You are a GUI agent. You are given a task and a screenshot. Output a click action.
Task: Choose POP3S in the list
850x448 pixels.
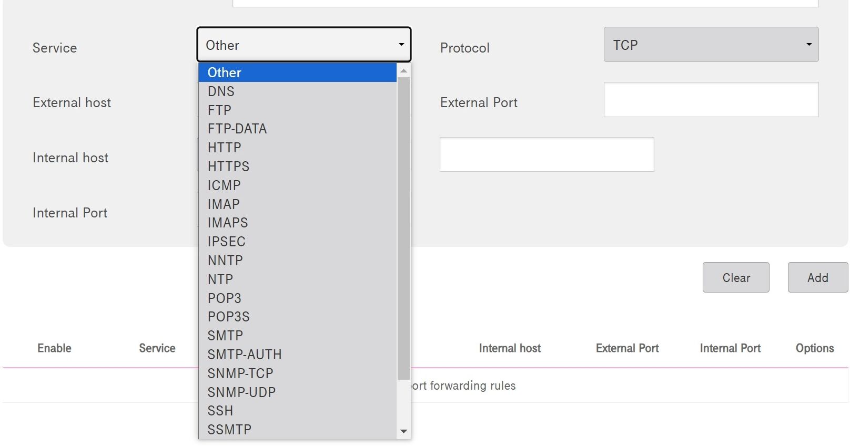pos(228,317)
